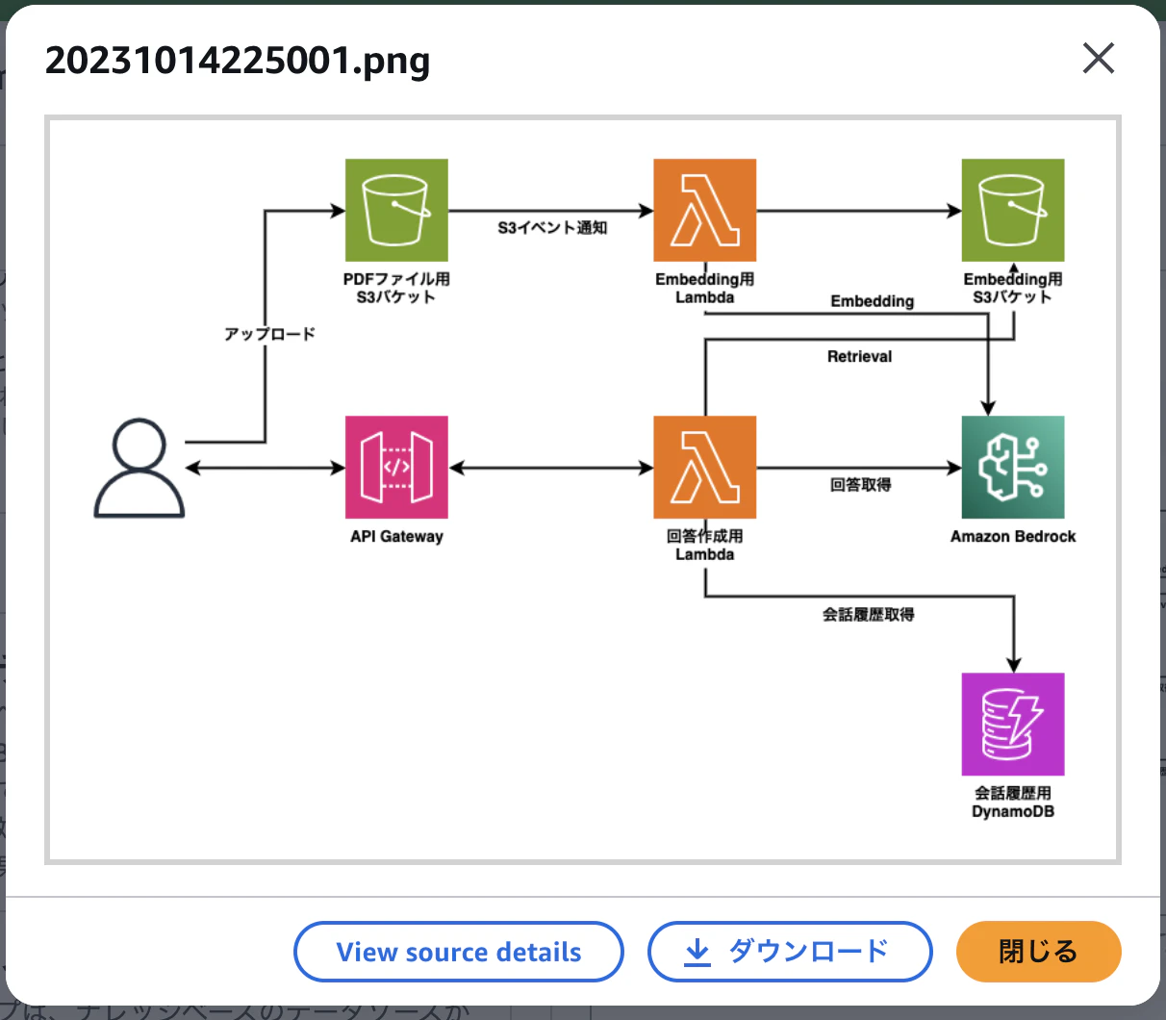Click the 回答作成用 Lambda caption
Image resolution: width=1166 pixels, height=1020 pixels.
click(704, 545)
